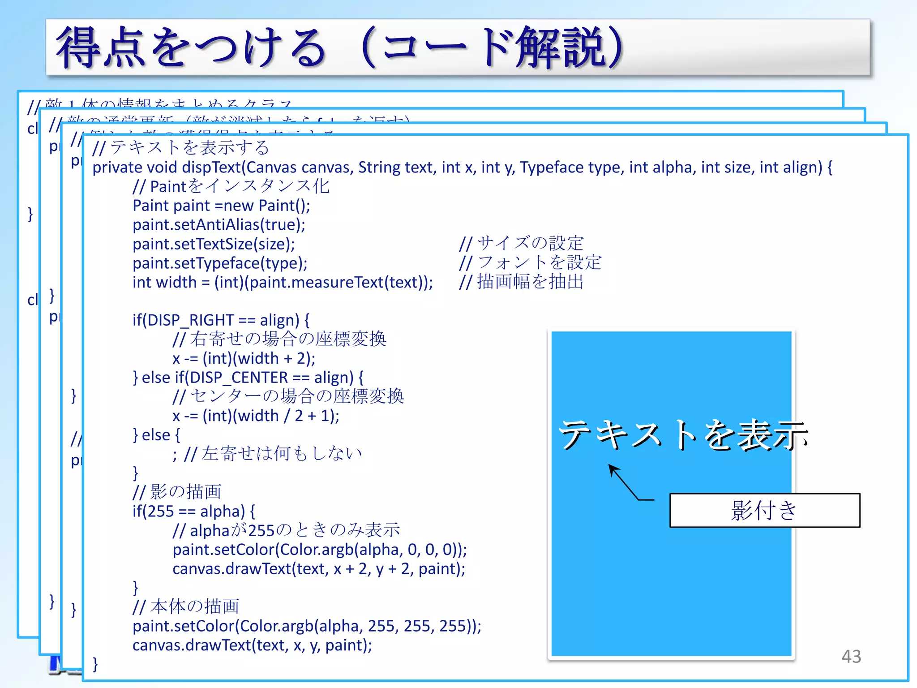The width and height of the screenshot is (917, 688).
Task: Click the 影付き callout label box
Action: pyautogui.click(x=765, y=510)
